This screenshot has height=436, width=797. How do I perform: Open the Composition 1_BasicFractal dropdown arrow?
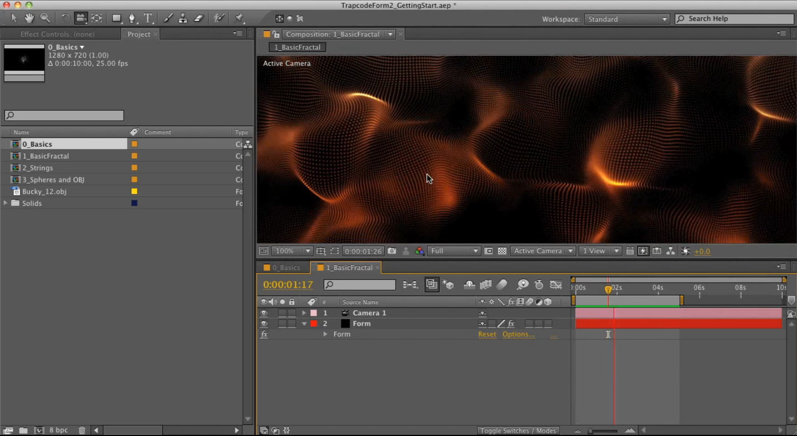pyautogui.click(x=390, y=34)
